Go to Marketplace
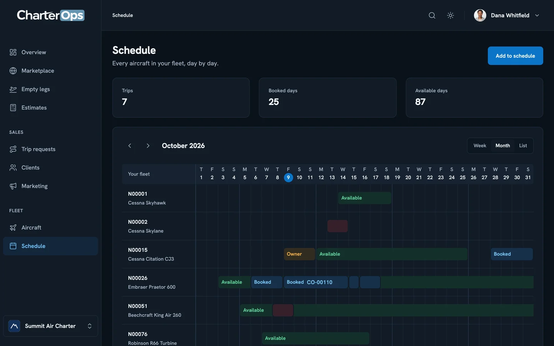The height and width of the screenshot is (346, 554). (x=50, y=71)
